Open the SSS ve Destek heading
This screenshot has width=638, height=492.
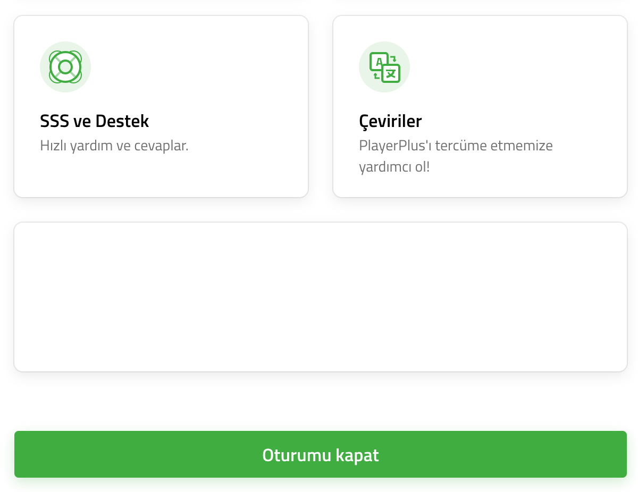tap(94, 121)
